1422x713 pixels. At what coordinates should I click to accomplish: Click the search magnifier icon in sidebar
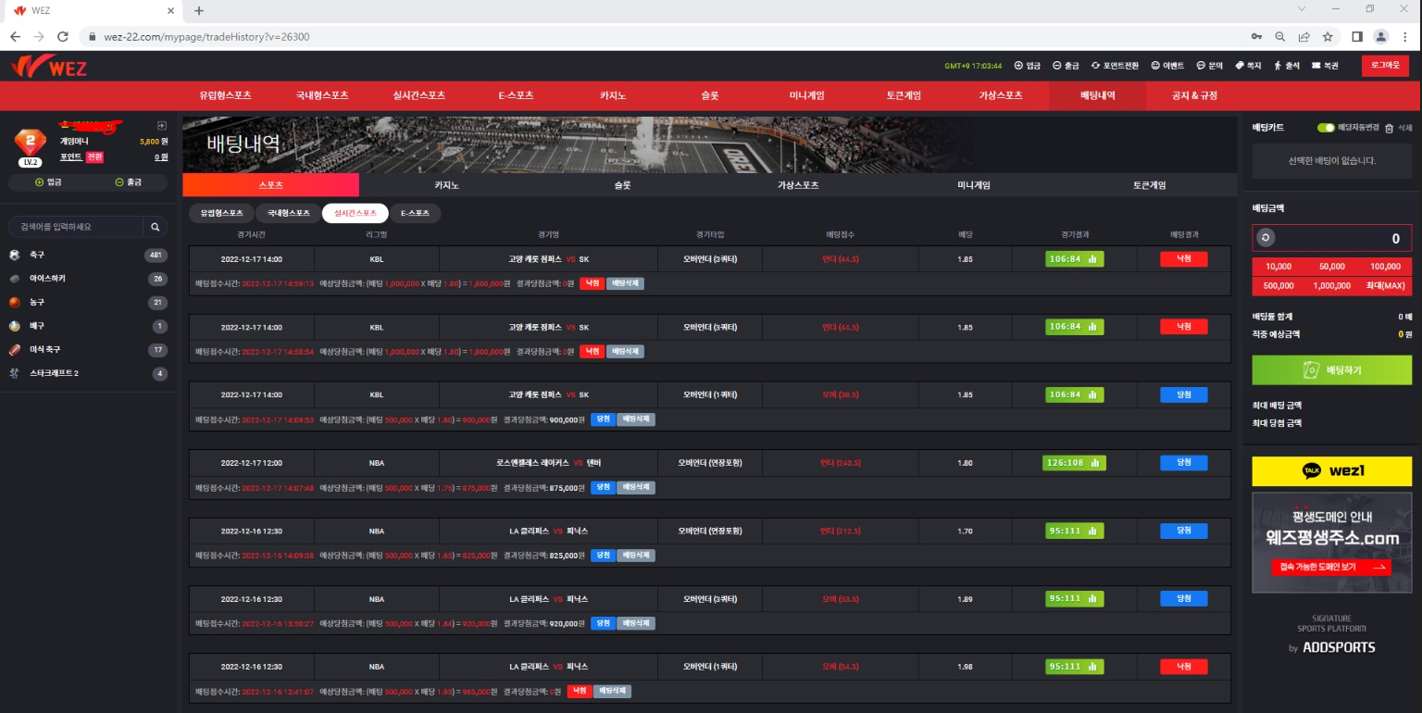(156, 227)
